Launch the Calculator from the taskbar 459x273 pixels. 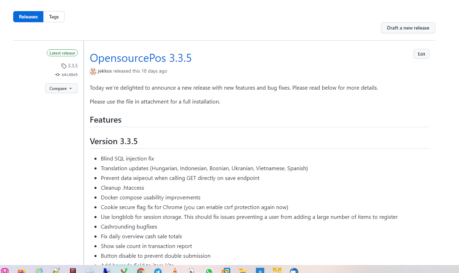tap(73, 270)
